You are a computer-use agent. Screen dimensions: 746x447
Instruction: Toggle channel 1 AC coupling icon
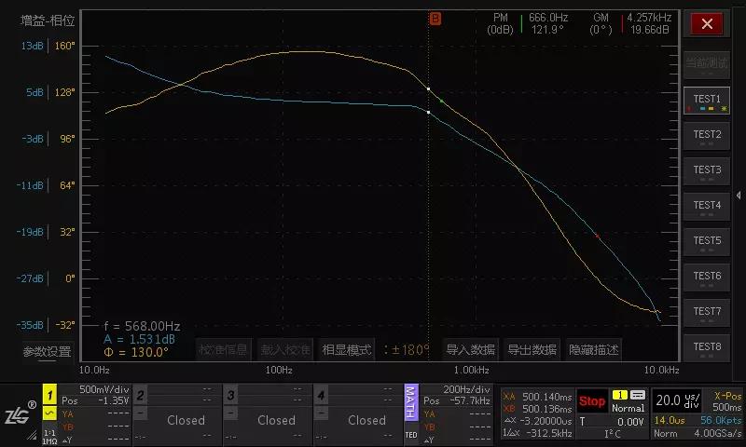click(x=49, y=413)
